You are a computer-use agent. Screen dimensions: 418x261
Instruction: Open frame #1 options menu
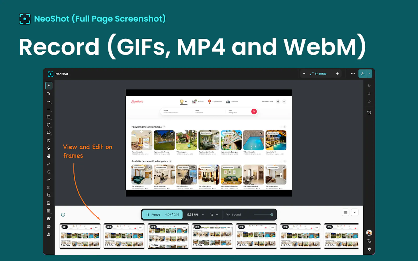pos(96,227)
